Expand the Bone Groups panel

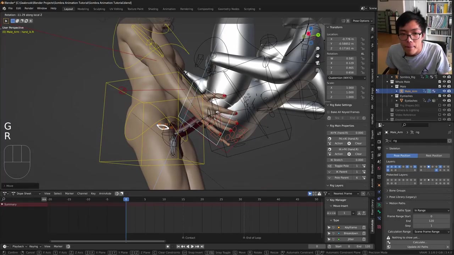tap(397, 191)
